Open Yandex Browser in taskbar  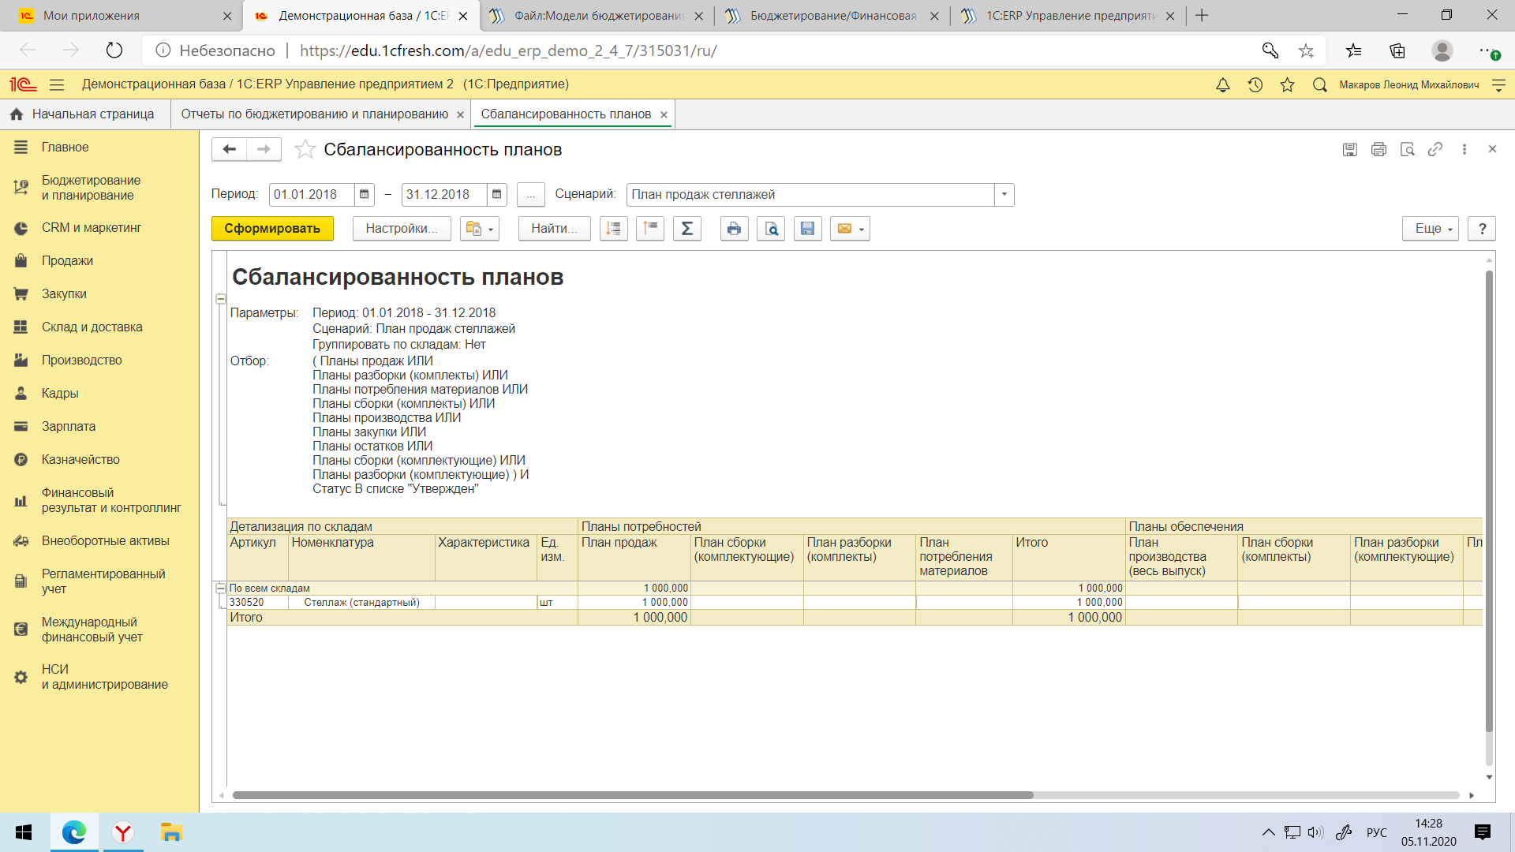[123, 832]
